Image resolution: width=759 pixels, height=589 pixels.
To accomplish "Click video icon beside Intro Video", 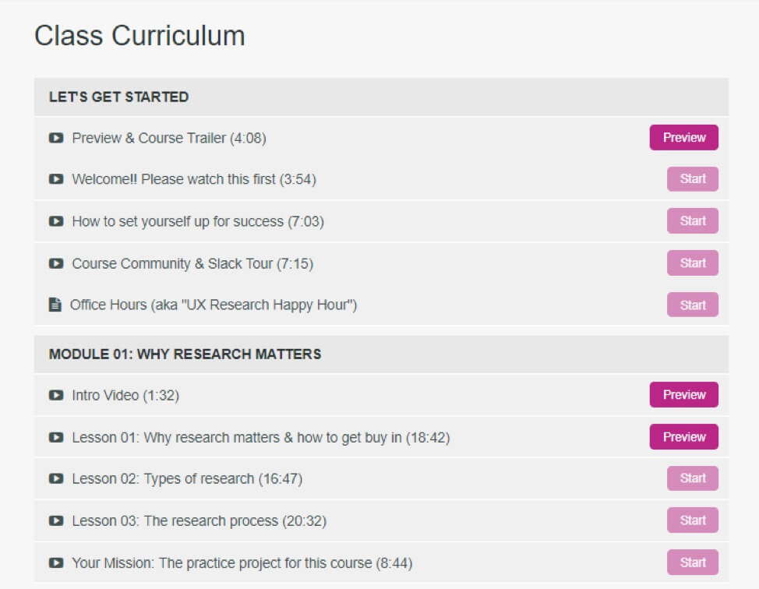I will click(56, 395).
